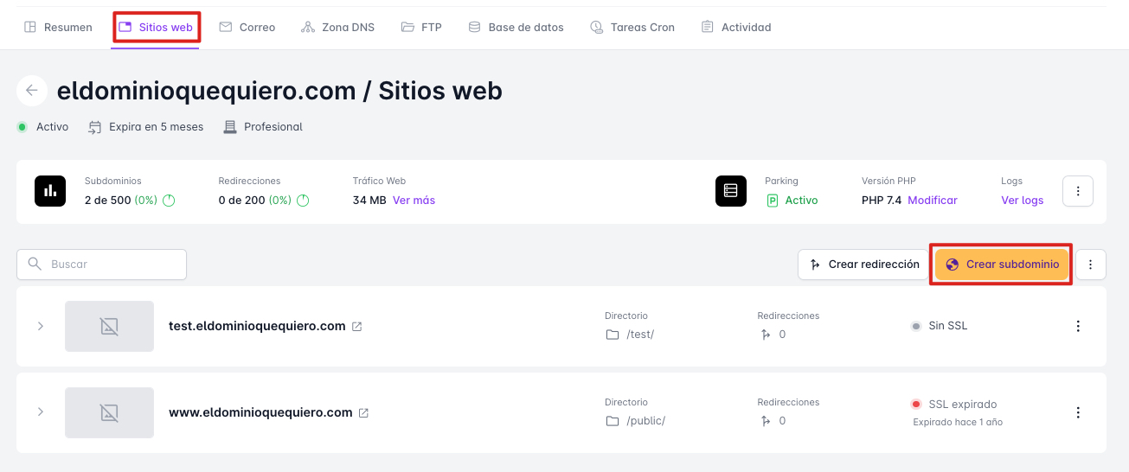Viewport: 1129px width, 472px height.
Task: Expand the www.eldominioquequiero.com row
Action: (x=41, y=412)
